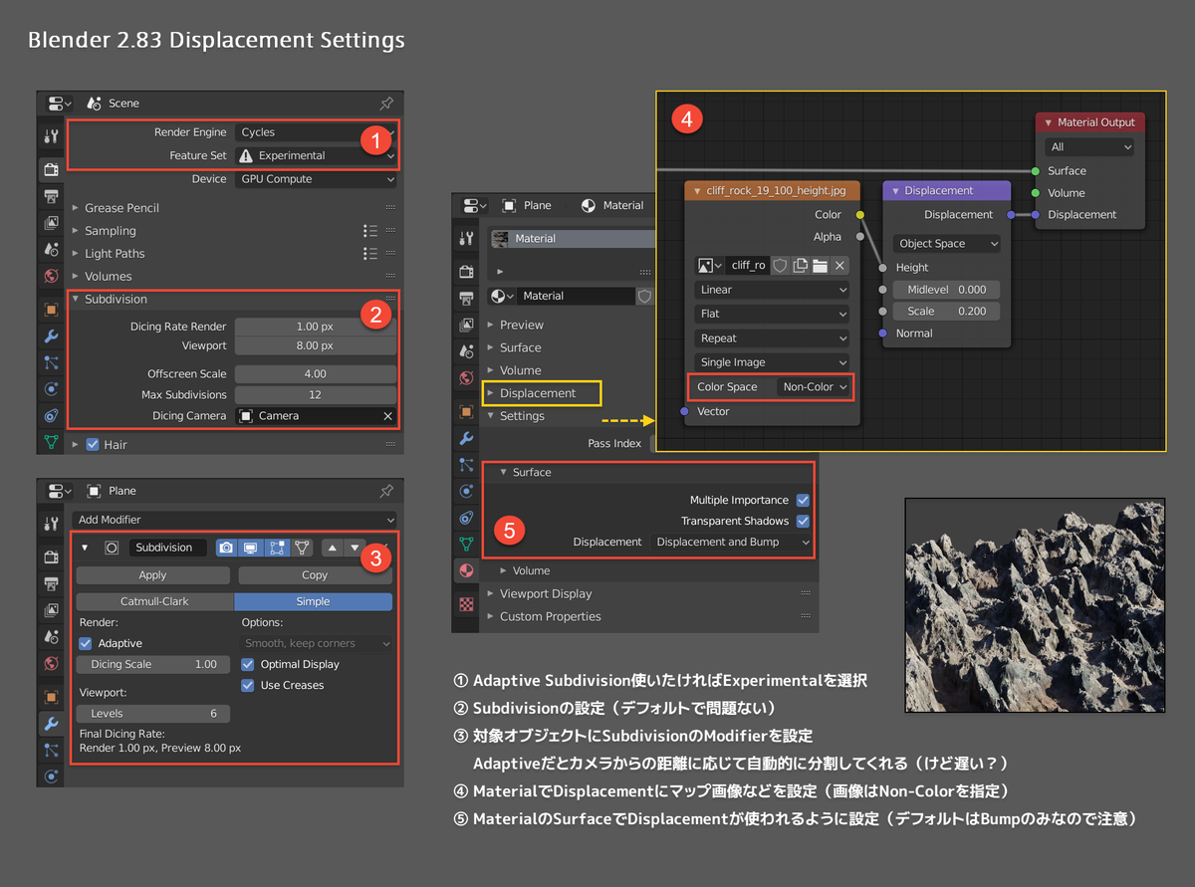Open Particles tab in Scene panel
The height and width of the screenshot is (887, 1195).
tap(51, 362)
